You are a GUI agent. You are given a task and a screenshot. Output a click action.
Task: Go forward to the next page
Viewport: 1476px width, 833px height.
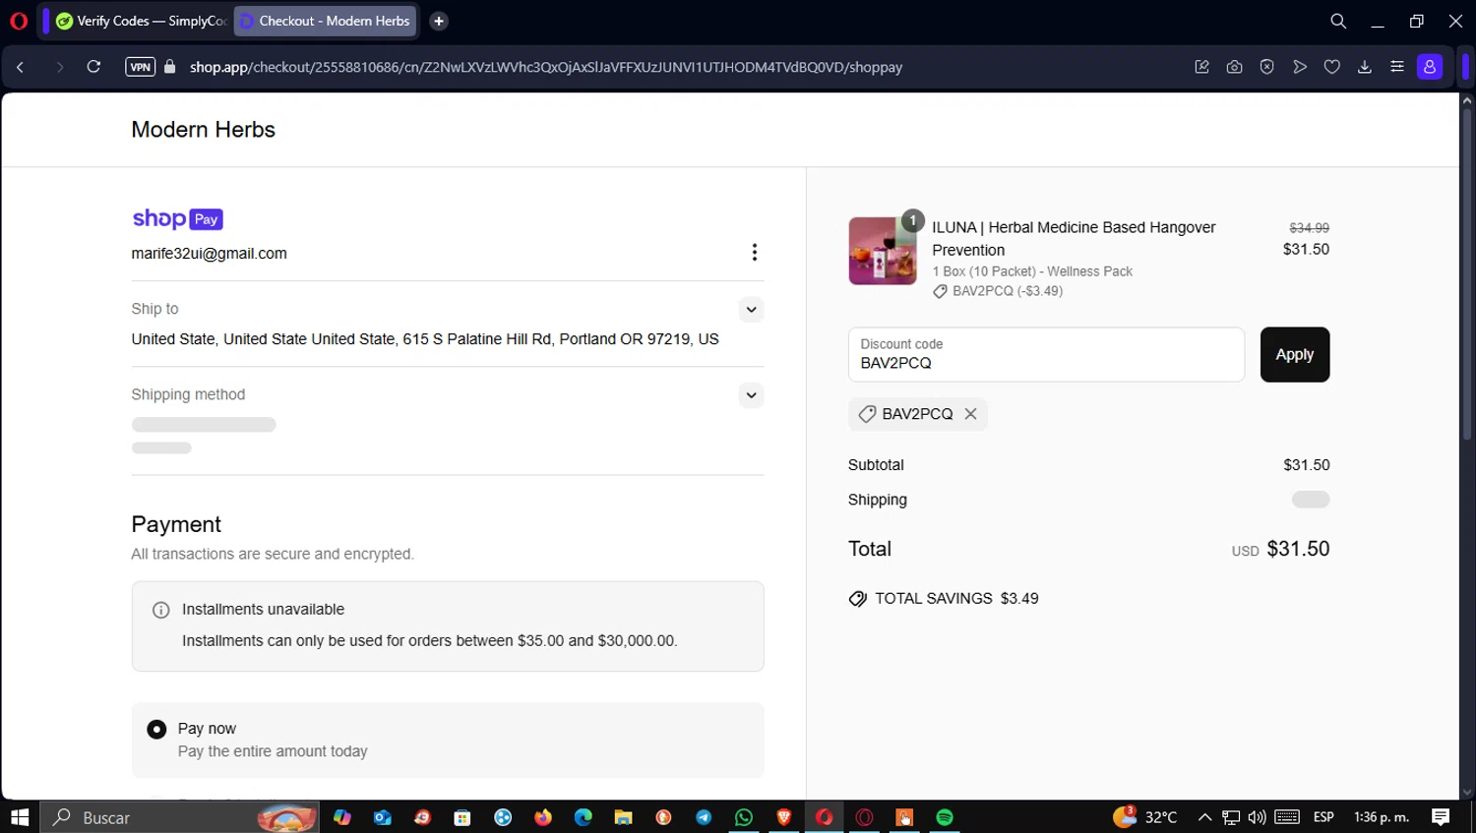click(60, 67)
